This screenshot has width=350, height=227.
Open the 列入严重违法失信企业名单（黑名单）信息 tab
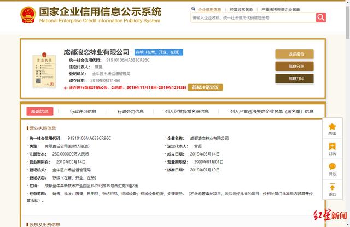pyautogui.click(x=272, y=111)
